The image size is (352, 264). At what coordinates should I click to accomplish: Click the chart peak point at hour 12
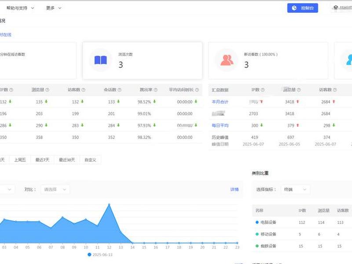point(109,205)
